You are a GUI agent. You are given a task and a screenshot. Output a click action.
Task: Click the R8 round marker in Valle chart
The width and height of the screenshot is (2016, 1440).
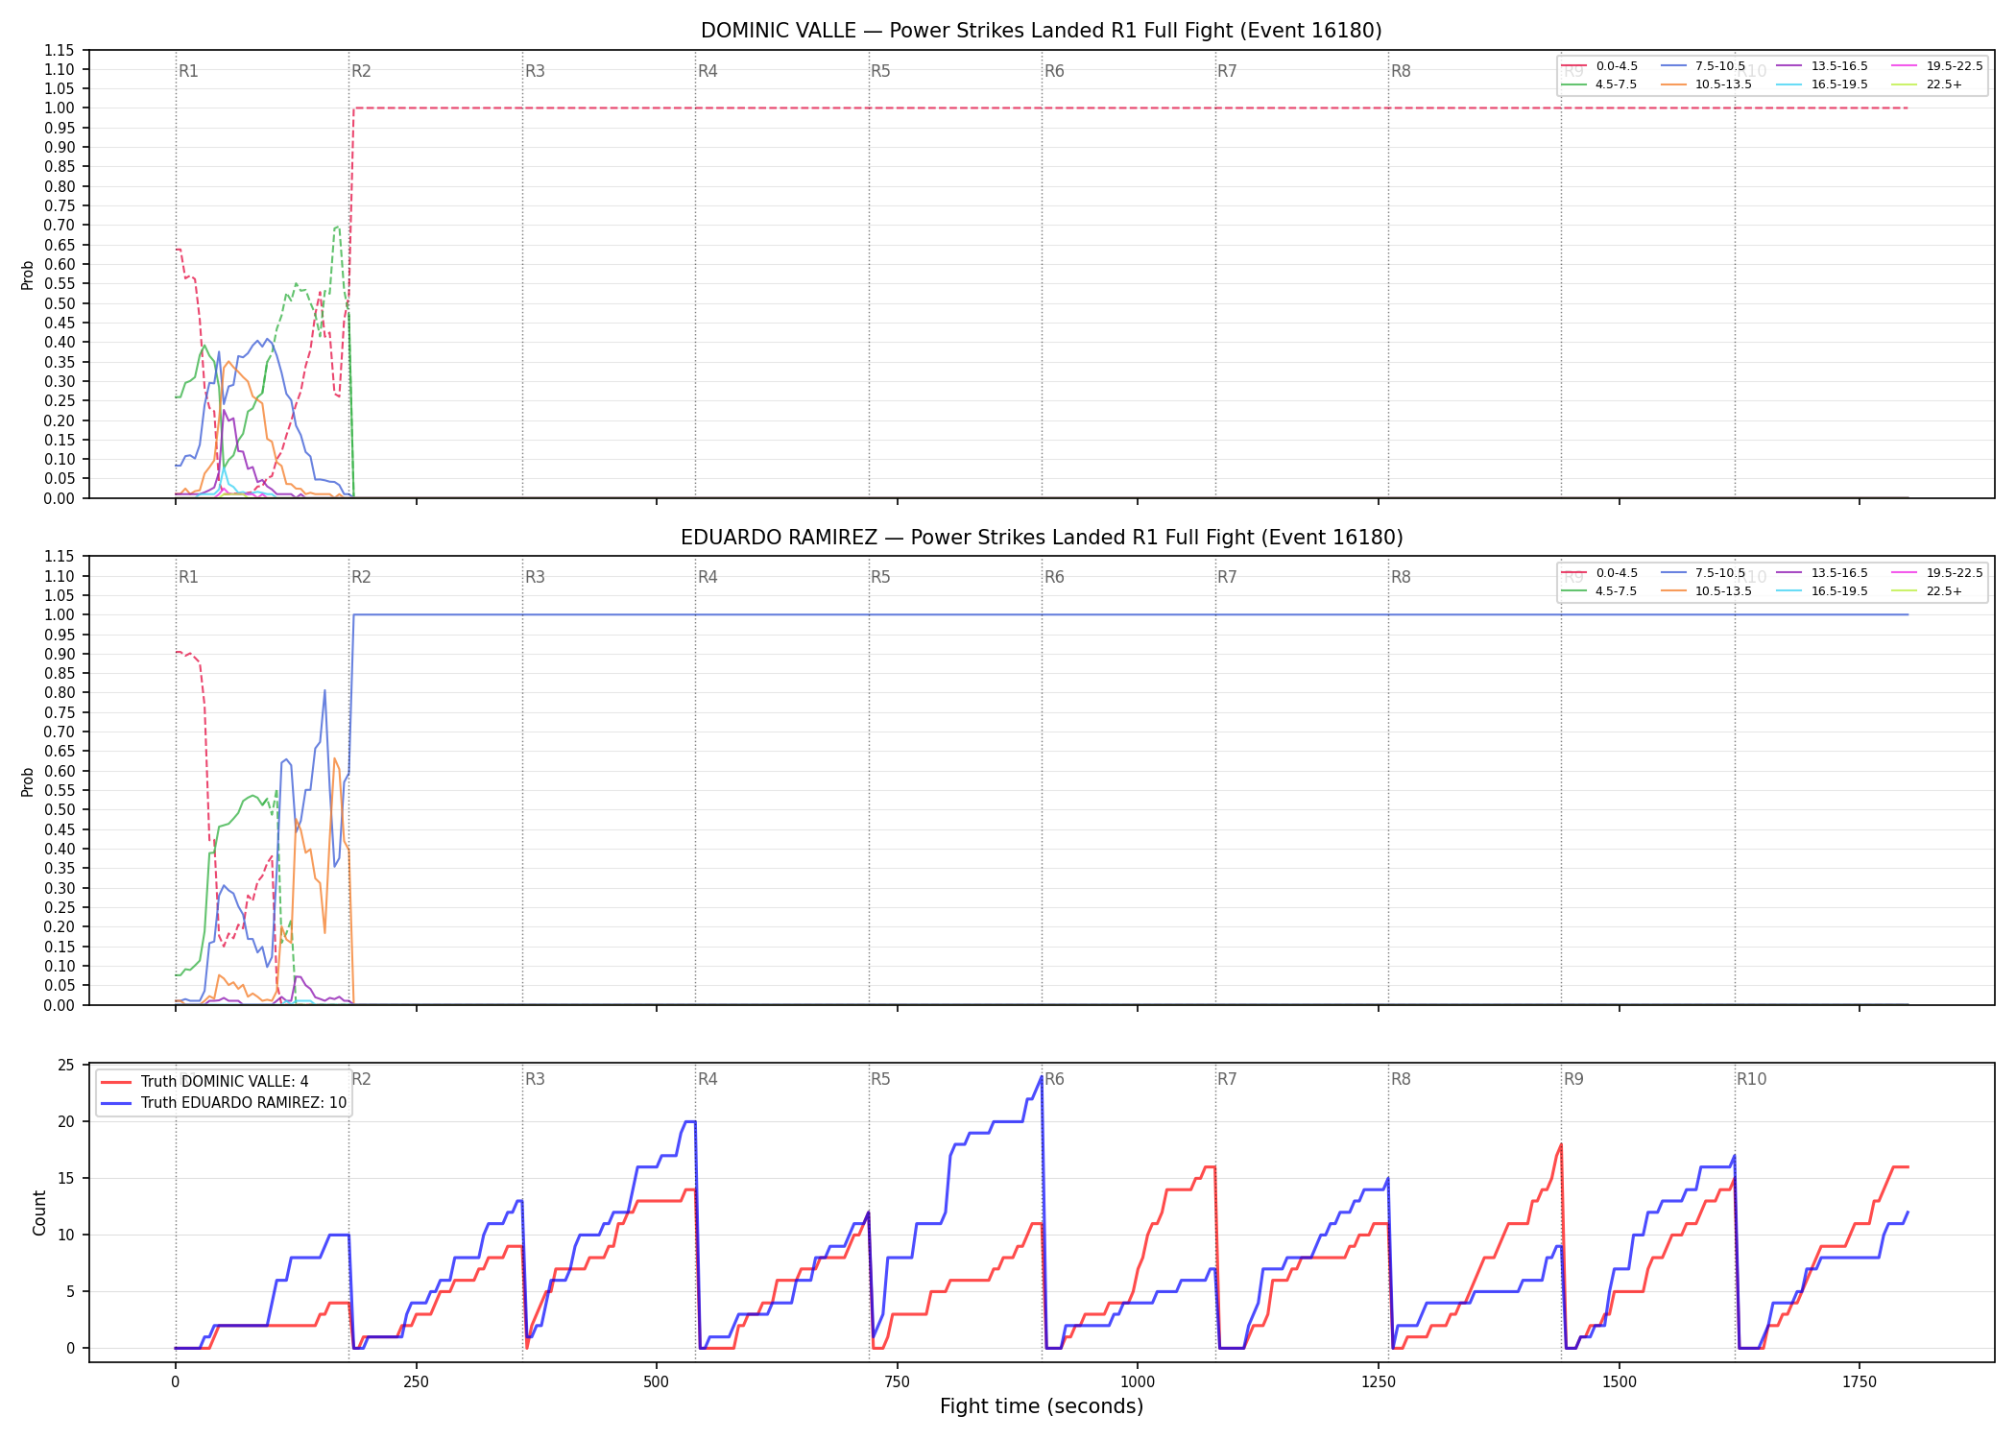click(1401, 71)
